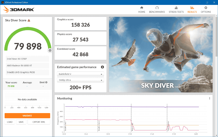The height and width of the screenshot is (137, 218).
Task: Click the green Your score value 79 898
Action: (x=11, y=86)
